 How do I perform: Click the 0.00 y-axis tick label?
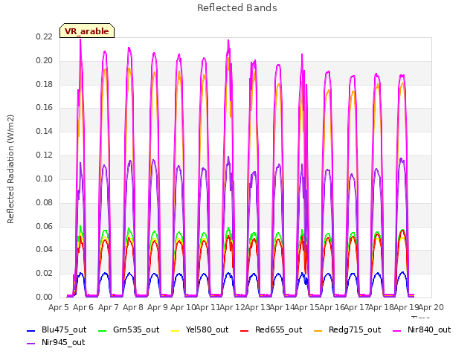click(x=44, y=297)
